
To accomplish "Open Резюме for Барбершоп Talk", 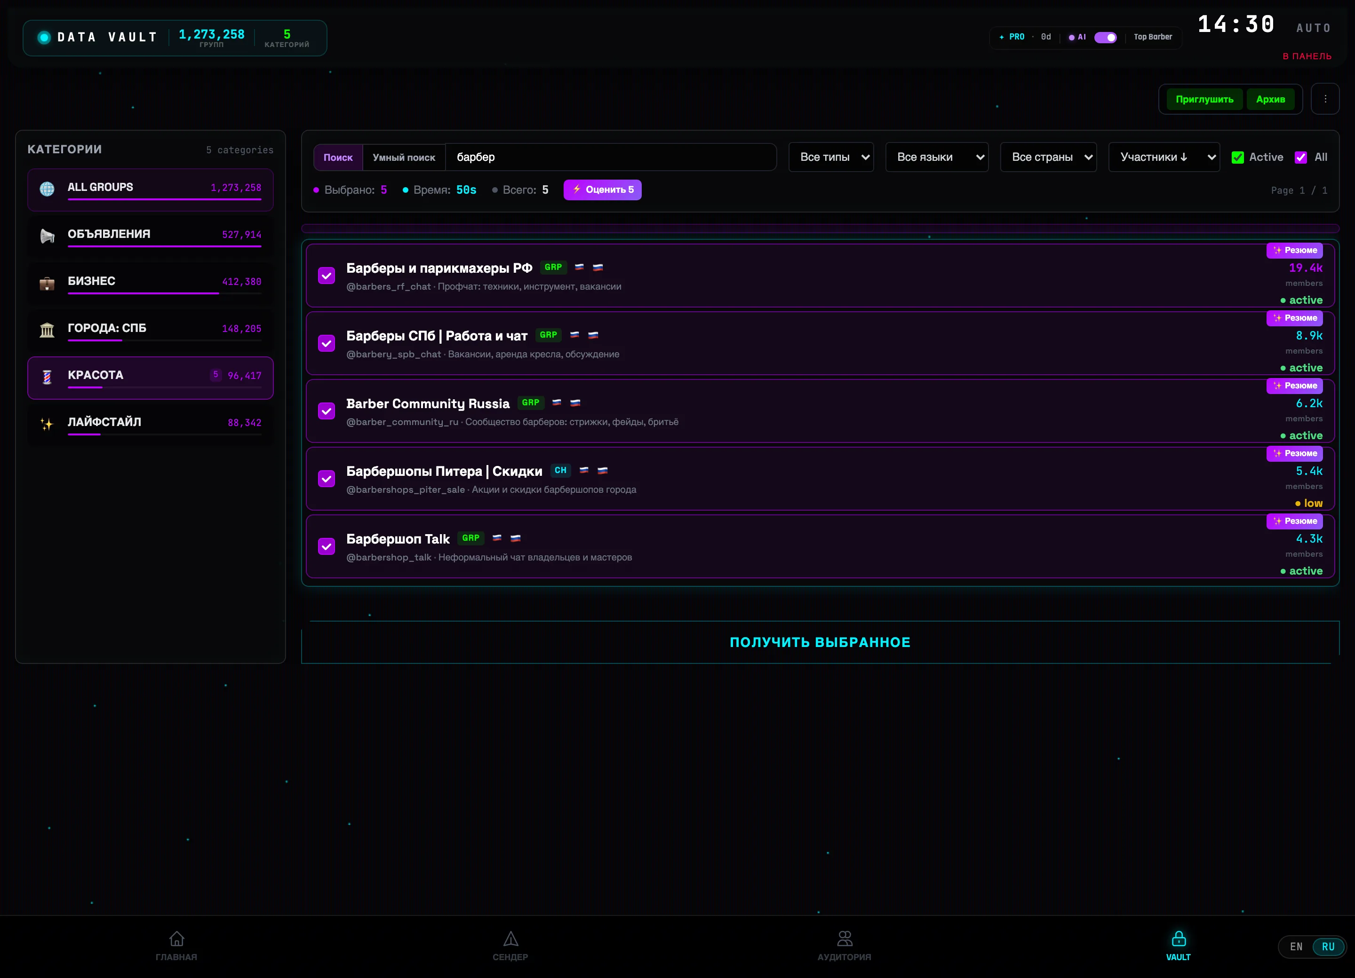I will [x=1295, y=521].
